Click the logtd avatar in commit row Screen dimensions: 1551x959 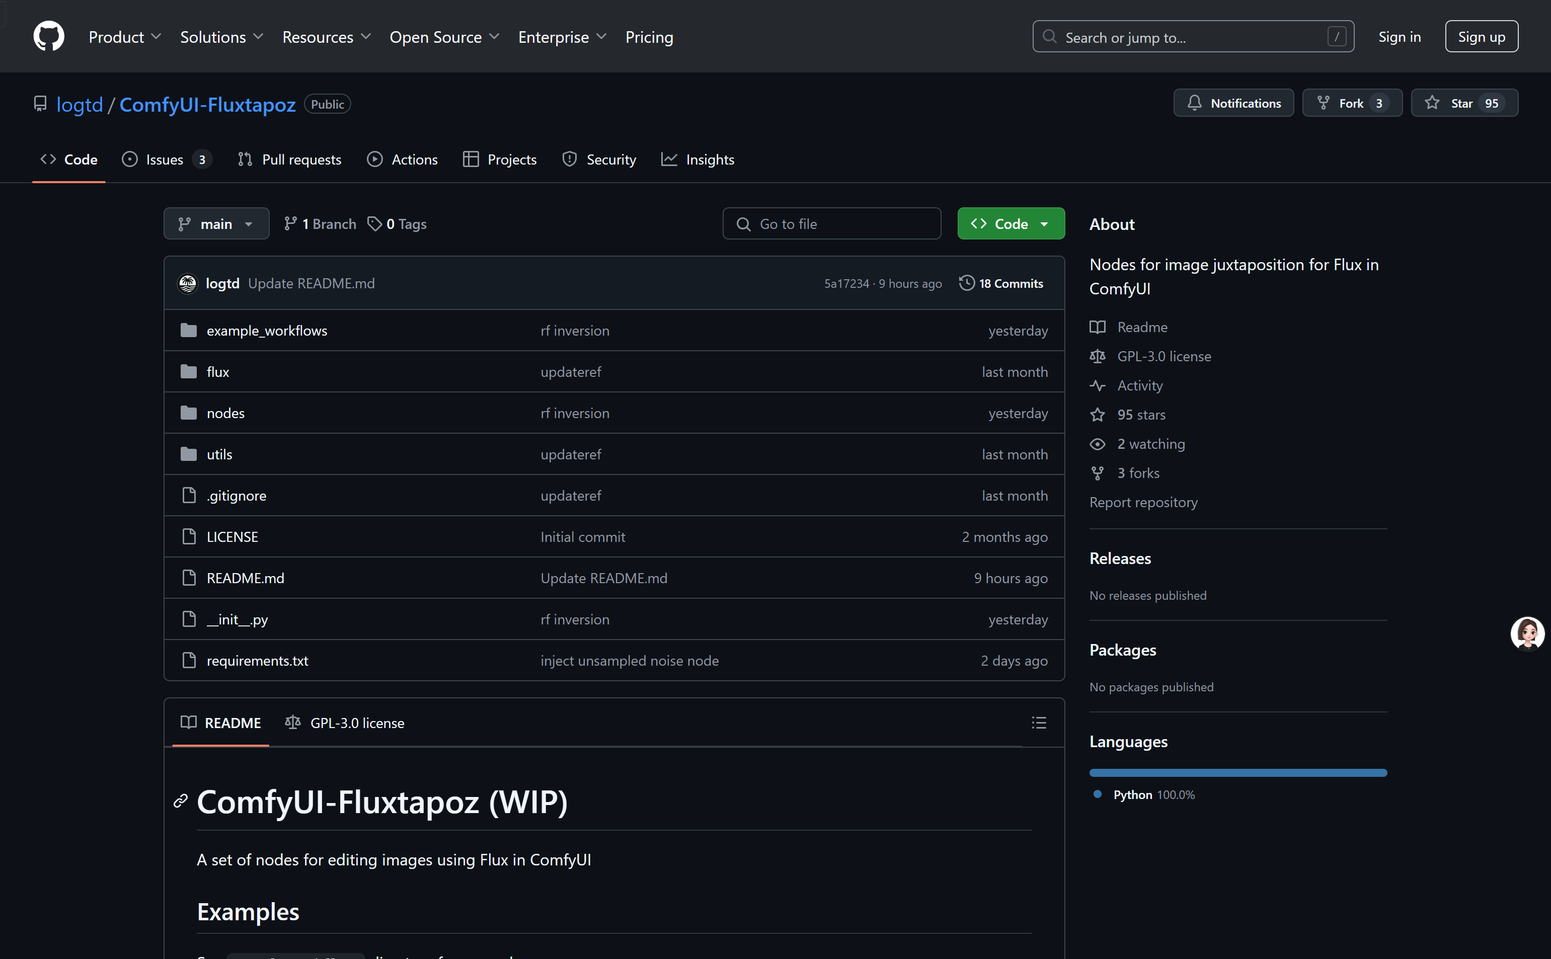point(188,283)
